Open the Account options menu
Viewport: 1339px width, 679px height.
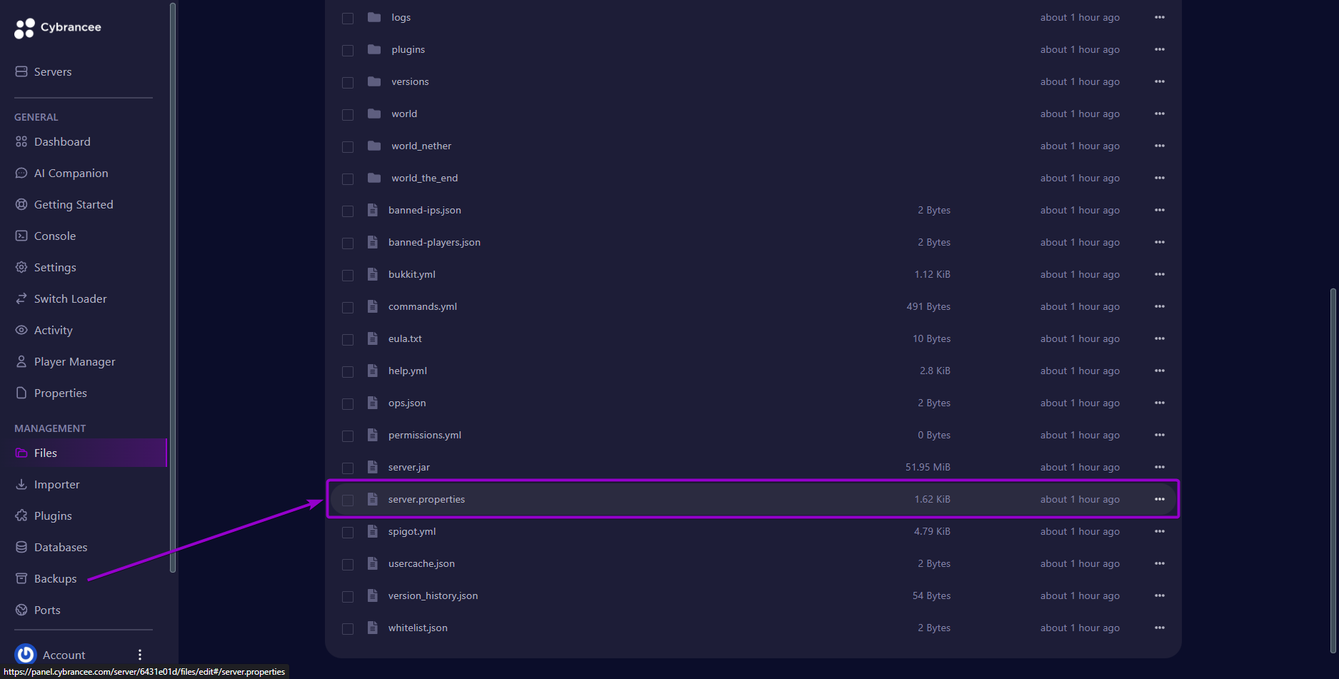click(x=140, y=655)
